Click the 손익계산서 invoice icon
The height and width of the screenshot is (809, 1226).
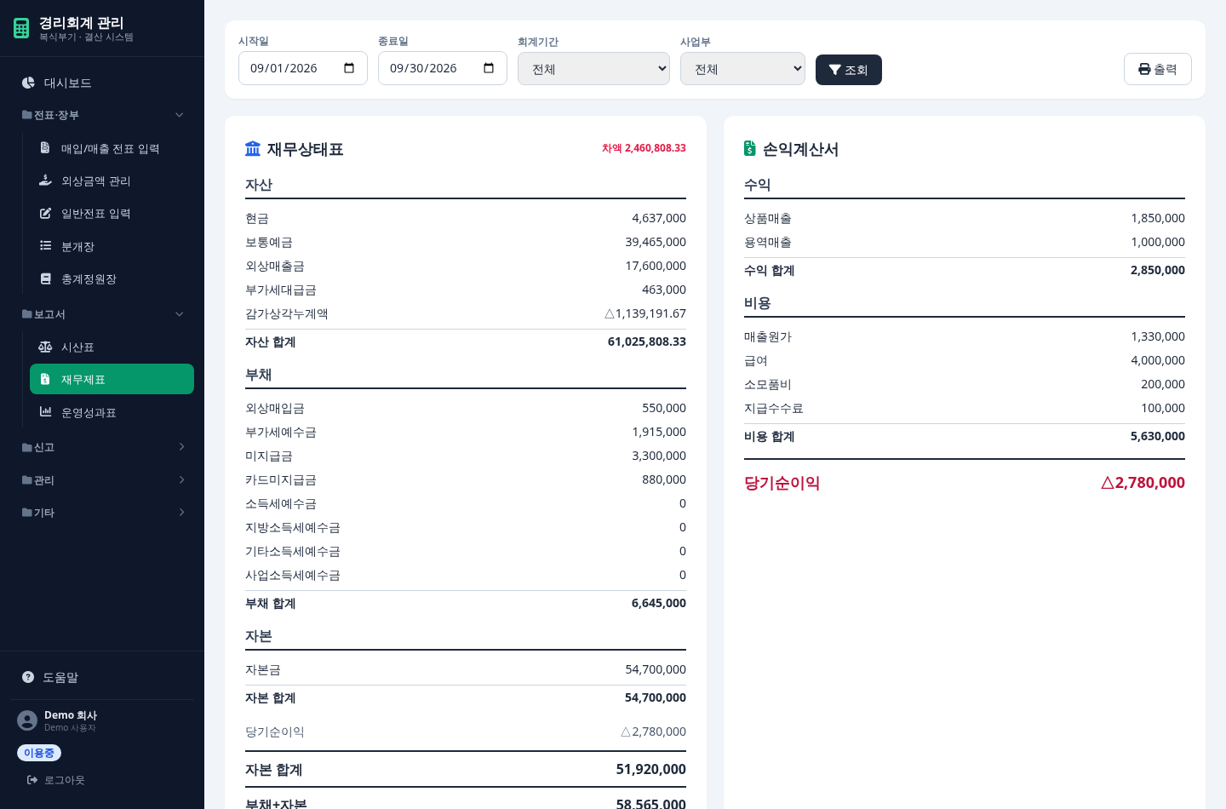point(749,149)
